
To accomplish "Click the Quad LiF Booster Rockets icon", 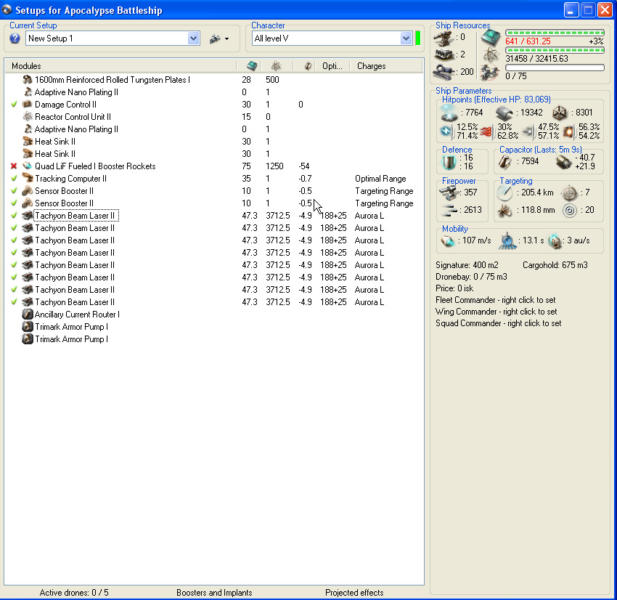I will [x=27, y=166].
